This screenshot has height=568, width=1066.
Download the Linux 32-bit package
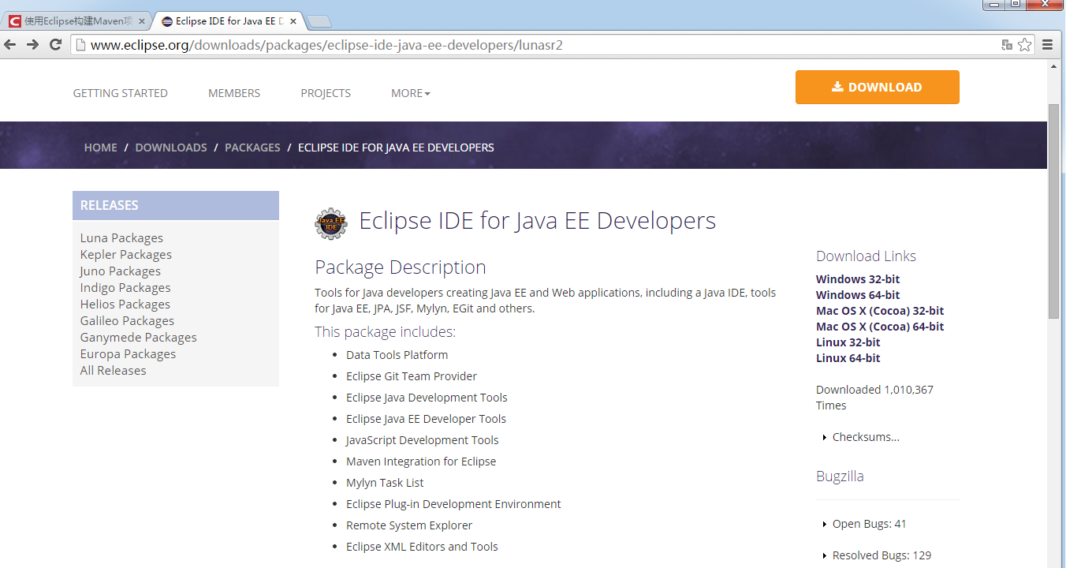[x=848, y=342]
